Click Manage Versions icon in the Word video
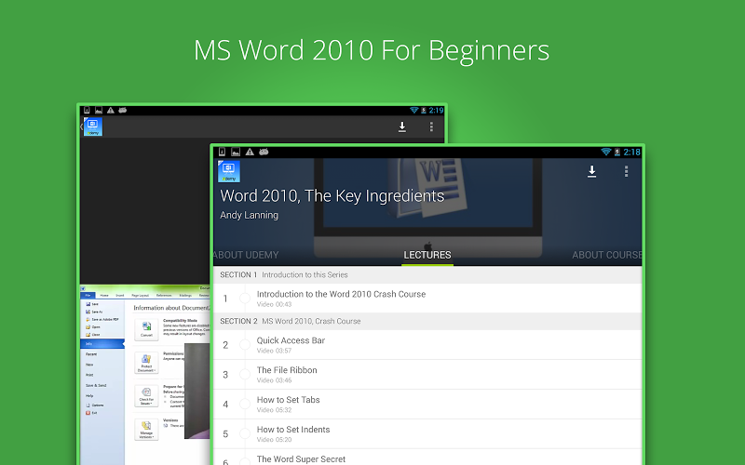Image resolution: width=745 pixels, height=465 pixels. coord(146,429)
